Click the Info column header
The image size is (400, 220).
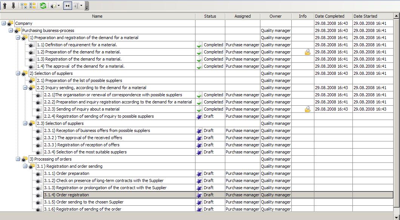click(x=303, y=16)
